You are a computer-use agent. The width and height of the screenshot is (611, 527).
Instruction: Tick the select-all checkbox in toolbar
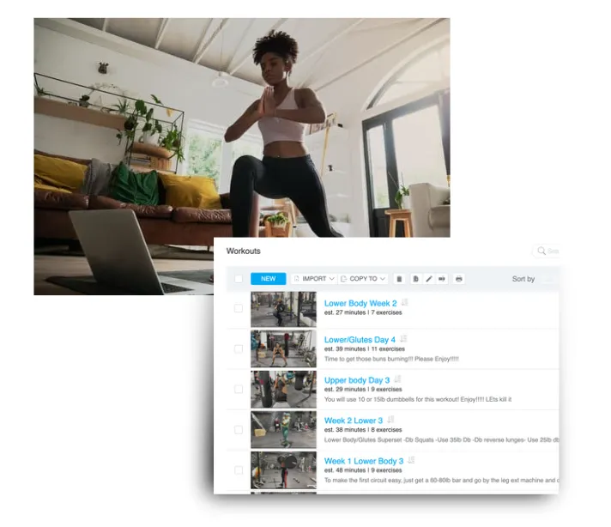tap(239, 279)
